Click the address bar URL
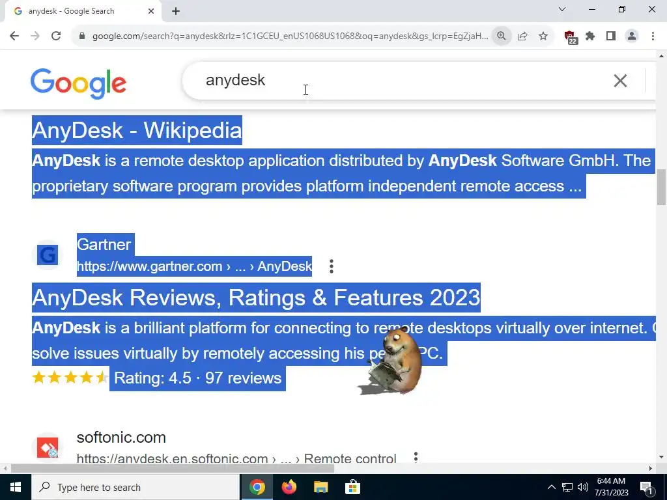The height and width of the screenshot is (500, 667). click(290, 36)
